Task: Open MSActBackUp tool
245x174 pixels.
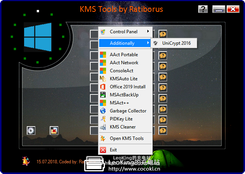Action: 126,95
